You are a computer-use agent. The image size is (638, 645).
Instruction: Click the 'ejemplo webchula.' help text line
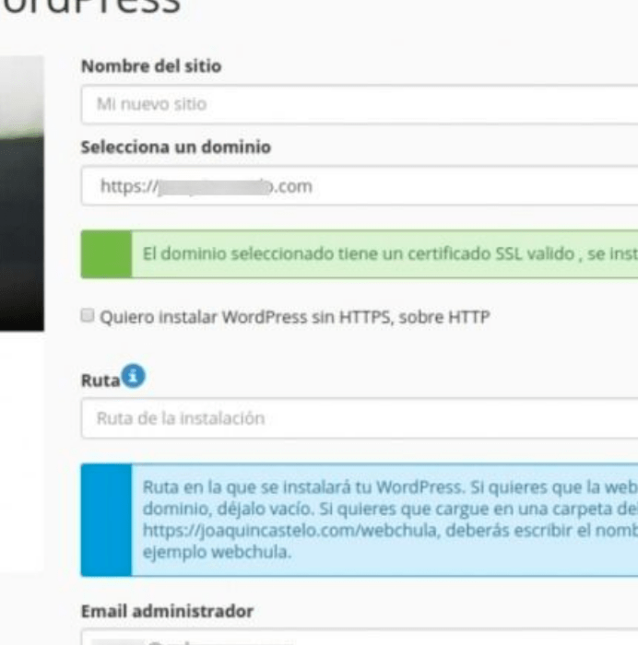click(217, 552)
